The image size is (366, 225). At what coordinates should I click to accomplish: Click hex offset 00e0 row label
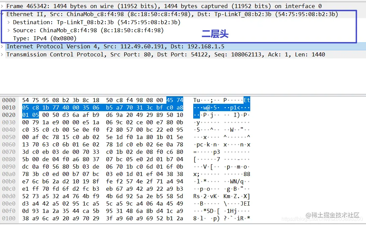(9, 204)
